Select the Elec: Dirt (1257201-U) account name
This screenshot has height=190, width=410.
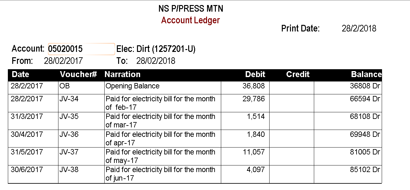pyautogui.click(x=156, y=49)
